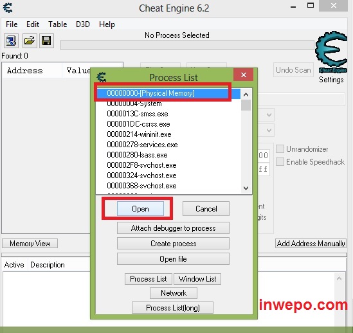Switch to the Window List view
This screenshot has height=333, width=353.
197,279
